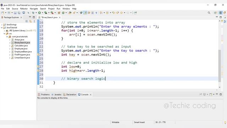
Task: Maximize the Package Explorer panel
Action: click(34, 17)
